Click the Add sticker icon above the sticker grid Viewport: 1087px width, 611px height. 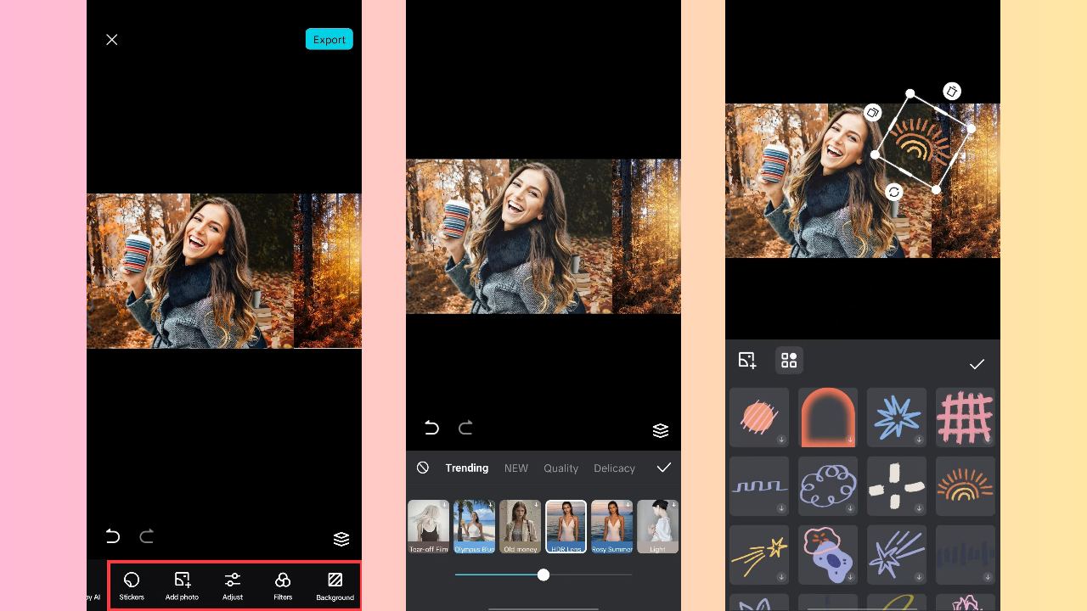[x=746, y=360]
